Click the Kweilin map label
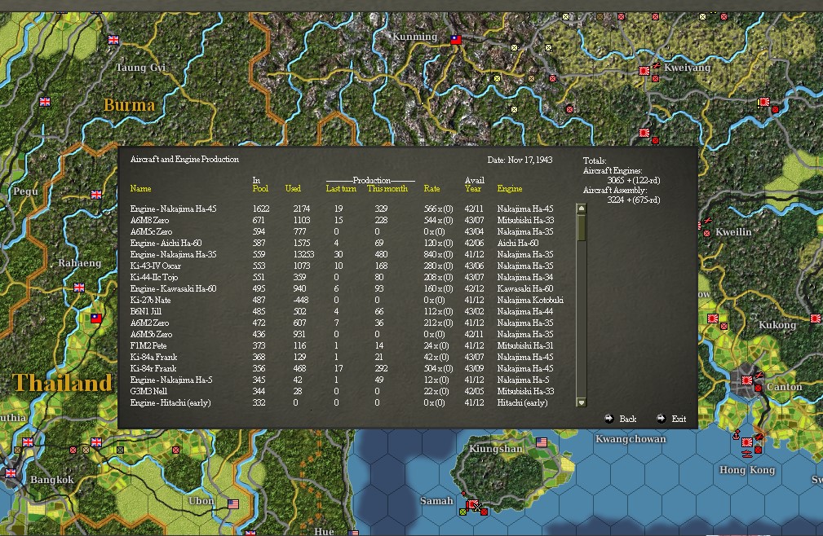Viewport: 823px width, 536px height. coord(733,232)
